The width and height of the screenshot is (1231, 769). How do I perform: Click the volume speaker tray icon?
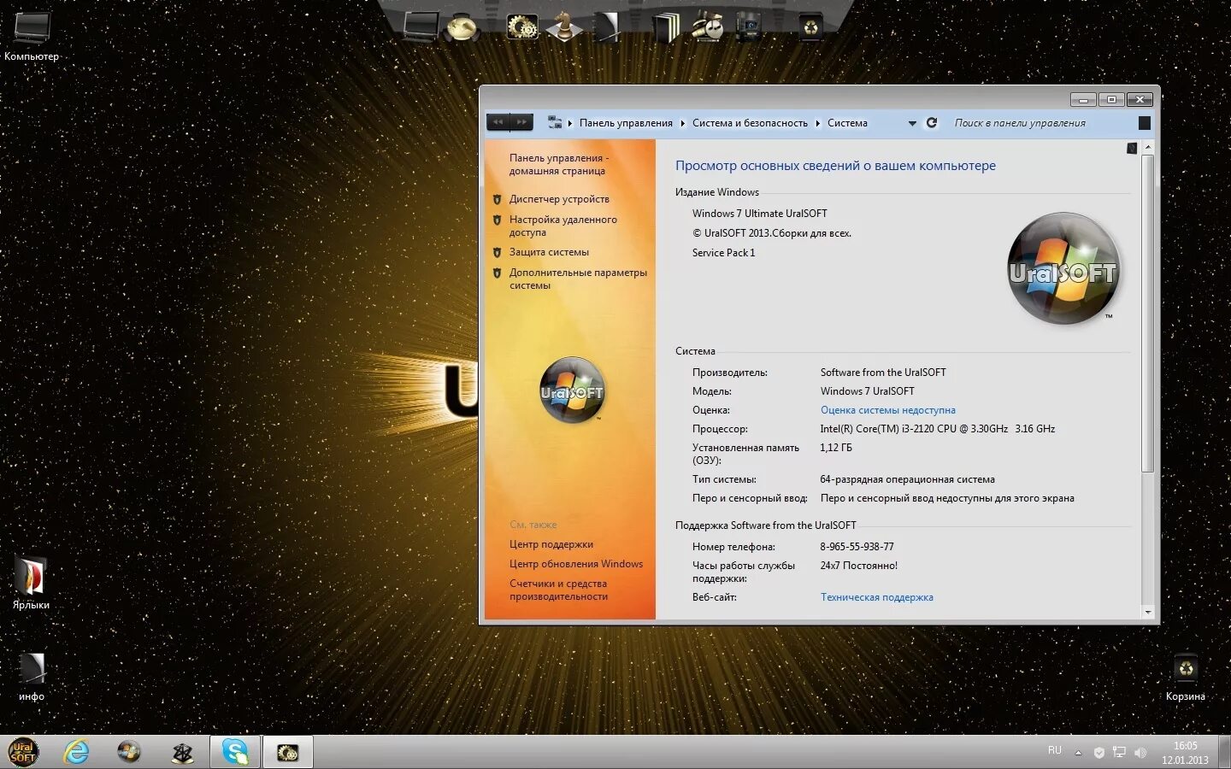point(1140,753)
